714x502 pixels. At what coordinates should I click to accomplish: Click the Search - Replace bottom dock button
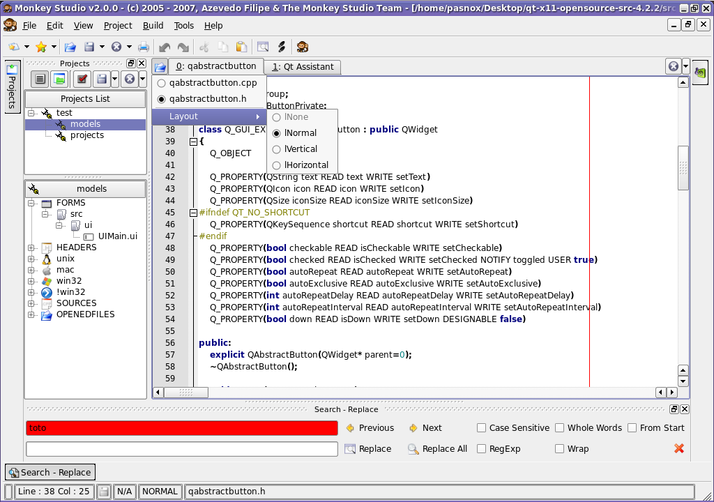pos(50,473)
